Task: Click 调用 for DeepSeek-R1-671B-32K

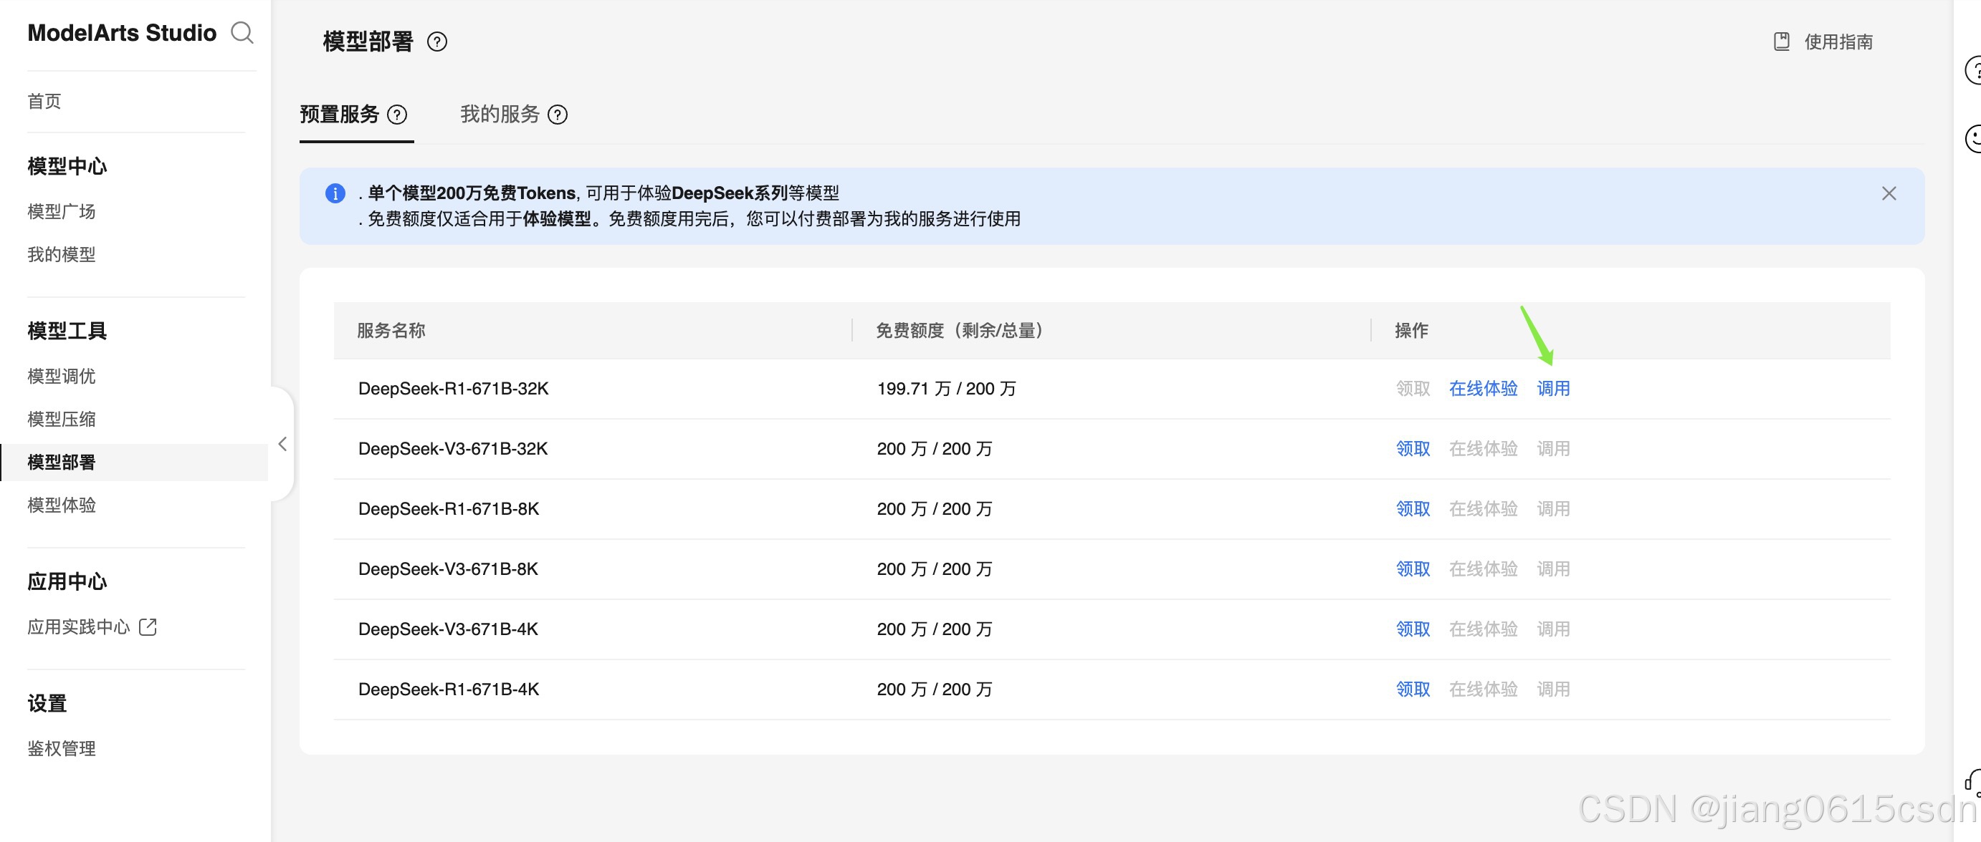Action: [x=1552, y=389]
